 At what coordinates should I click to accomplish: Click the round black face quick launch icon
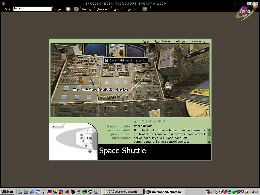pyautogui.click(x=90, y=192)
